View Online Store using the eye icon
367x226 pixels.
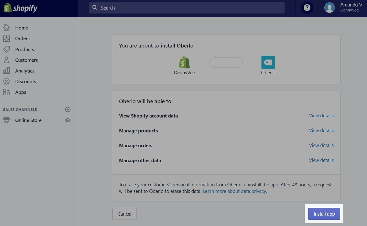(x=68, y=120)
